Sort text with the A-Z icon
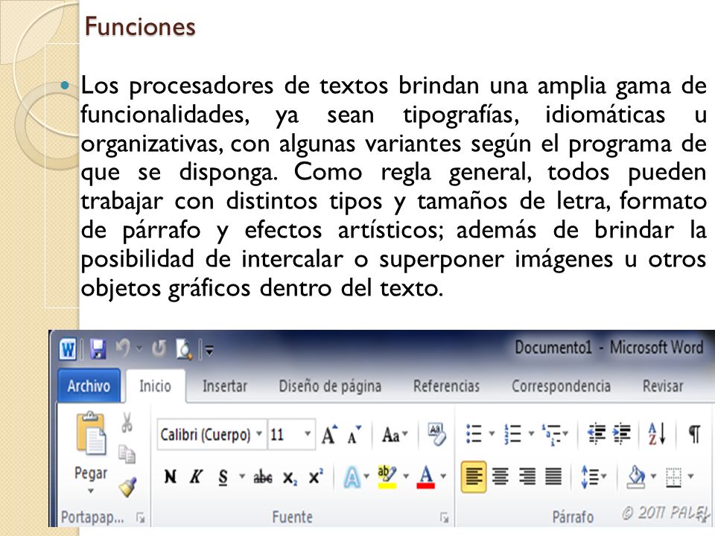715x536 pixels. (657, 433)
